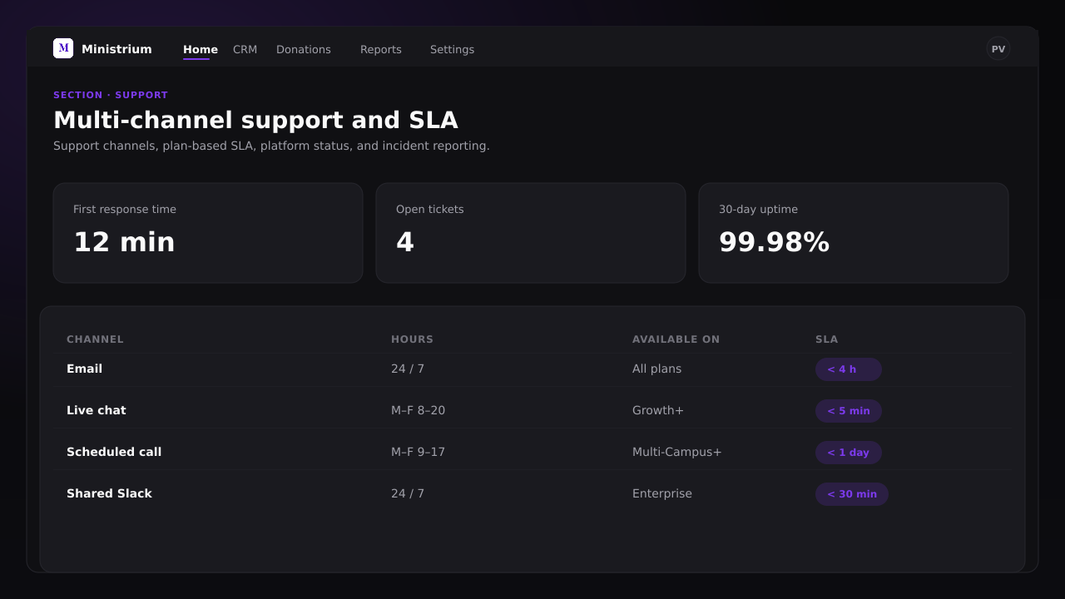Click the 'M–F 8–20' hours cell
Image resolution: width=1065 pixels, height=599 pixels.
pyautogui.click(x=418, y=410)
